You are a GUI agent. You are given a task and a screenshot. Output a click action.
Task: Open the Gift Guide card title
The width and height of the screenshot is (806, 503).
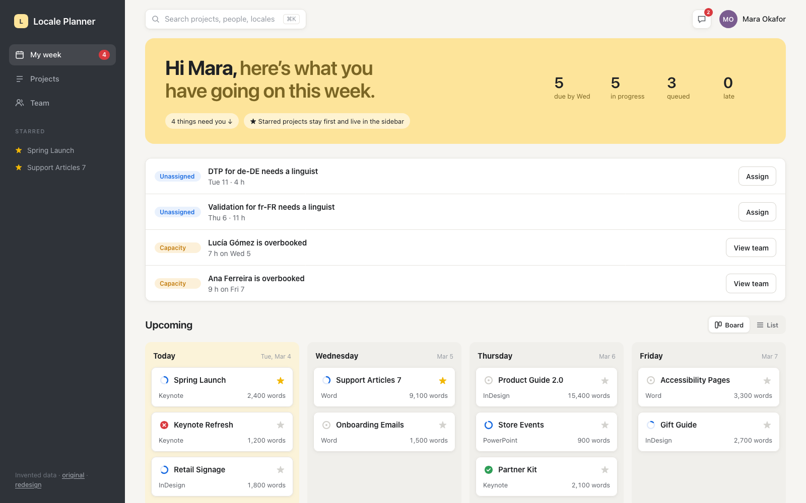(x=679, y=425)
